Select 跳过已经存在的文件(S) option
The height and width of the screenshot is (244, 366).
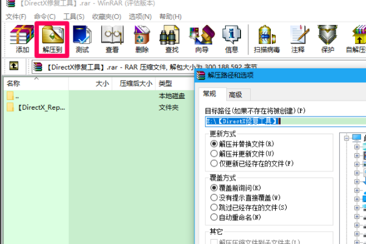(x=249, y=207)
